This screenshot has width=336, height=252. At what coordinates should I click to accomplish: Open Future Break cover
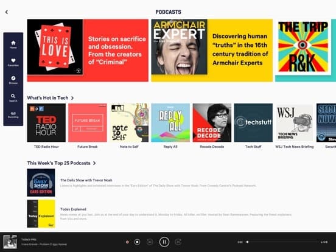pos(88,123)
